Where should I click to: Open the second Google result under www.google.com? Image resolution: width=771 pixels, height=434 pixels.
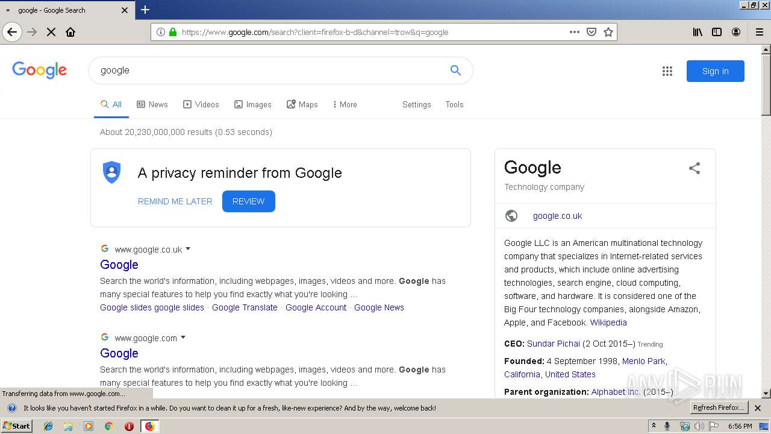tap(119, 353)
